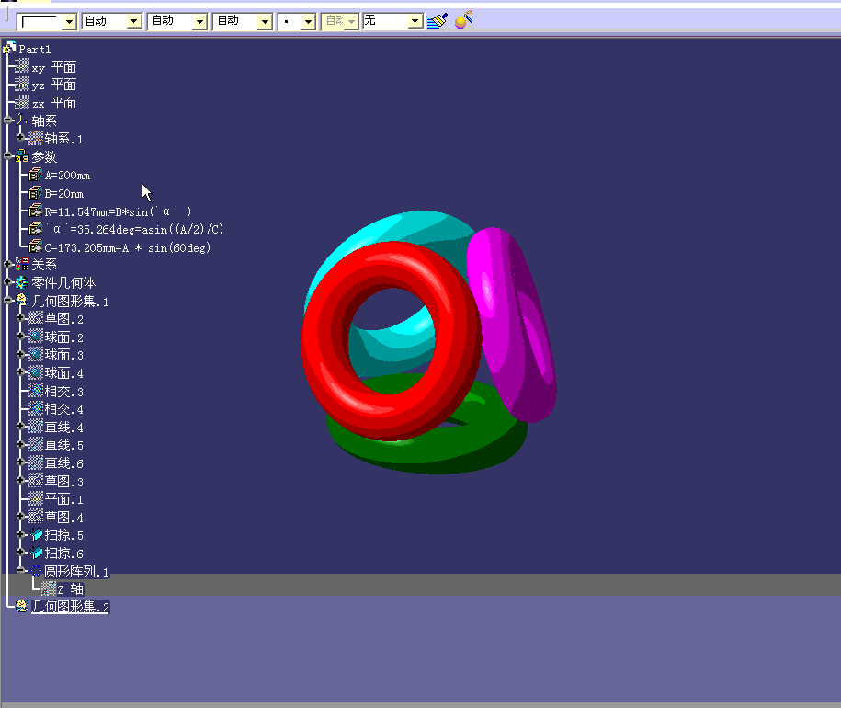Click the 零件几何体 part body icon
The image size is (841, 708).
click(x=22, y=282)
